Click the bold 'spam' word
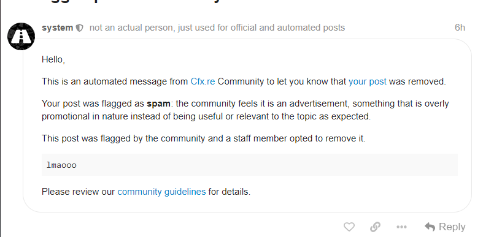Screen dimensions: 502x237 click(x=158, y=104)
